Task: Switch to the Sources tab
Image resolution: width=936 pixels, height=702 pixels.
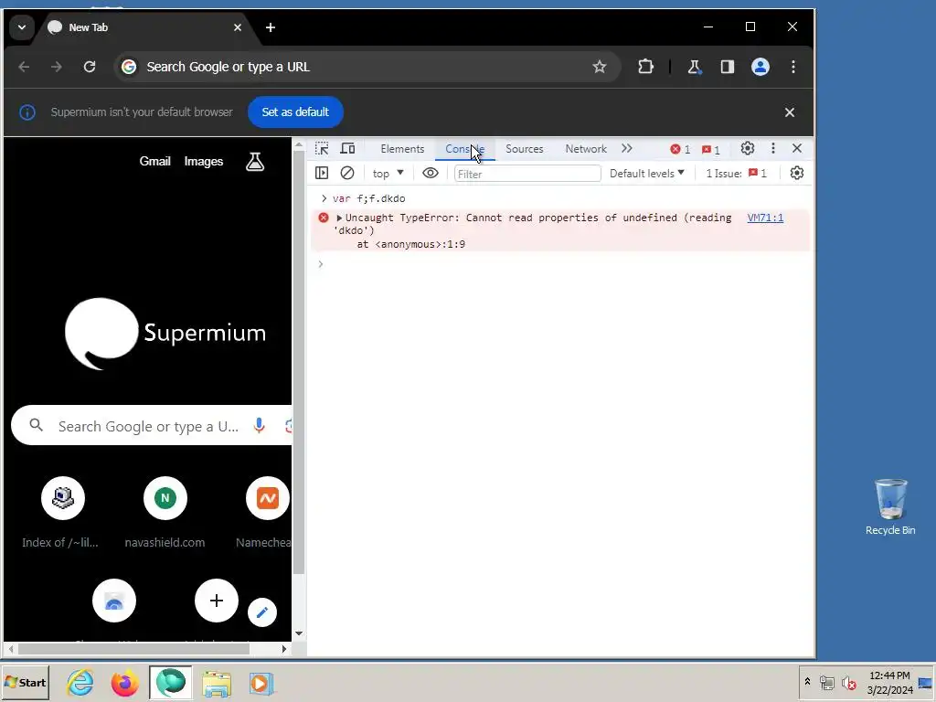Action: coord(524,149)
